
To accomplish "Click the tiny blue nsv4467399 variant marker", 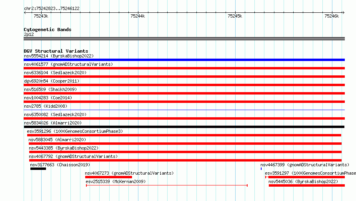I will [261, 169].
